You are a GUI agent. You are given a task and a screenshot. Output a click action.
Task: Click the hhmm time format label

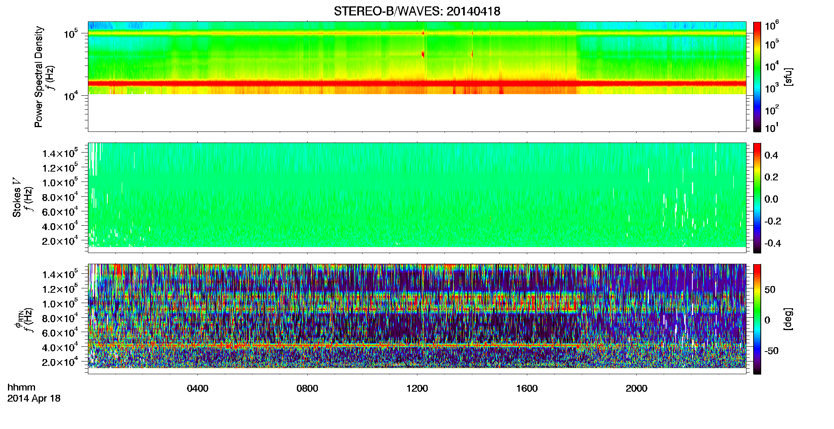point(21,388)
